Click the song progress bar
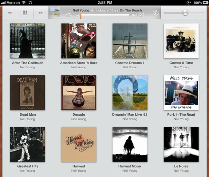The width and height of the screenshot is (209, 177). (105, 15)
